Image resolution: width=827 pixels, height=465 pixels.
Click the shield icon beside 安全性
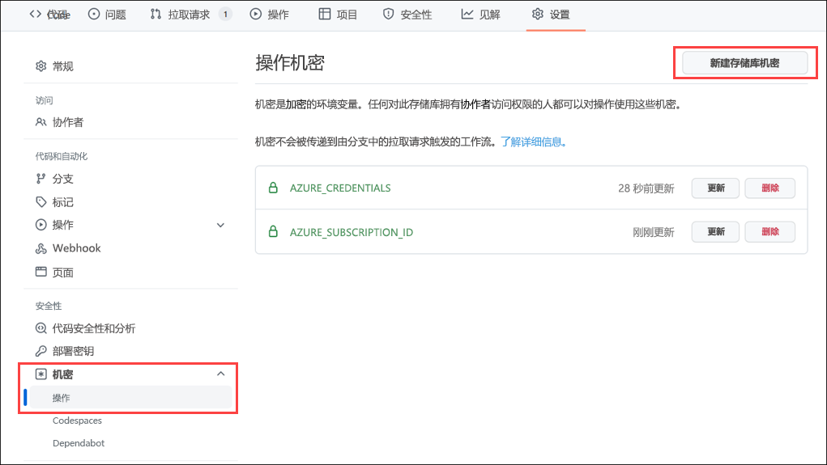[389, 15]
